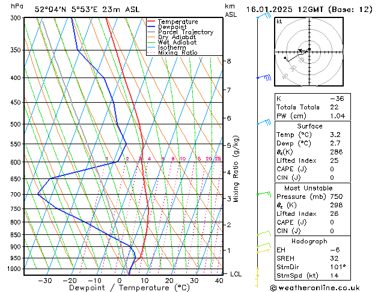Image resolution: width=378 pixels, height=292 pixels.
Task: Click the magenta mixing ratio label '10'
Action: (x=183, y=159)
